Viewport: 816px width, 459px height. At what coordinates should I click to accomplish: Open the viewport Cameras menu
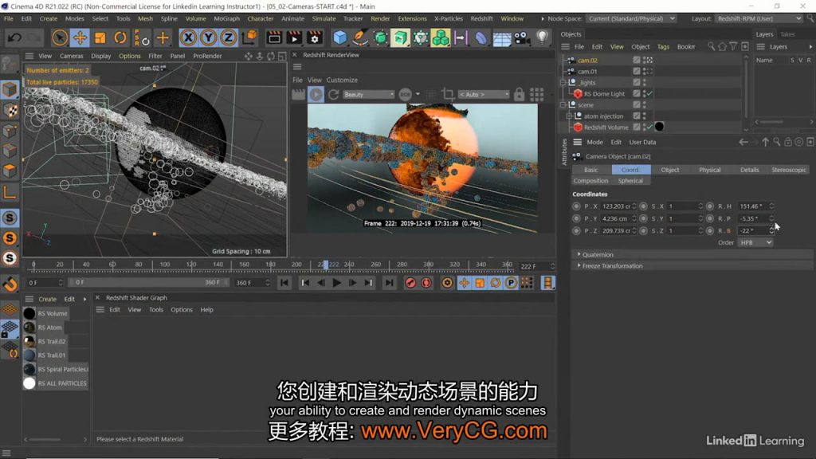click(71, 56)
